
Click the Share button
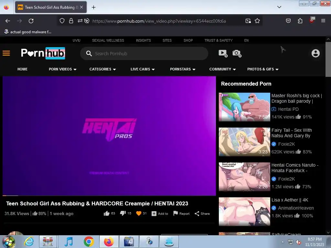pyautogui.click(x=202, y=214)
